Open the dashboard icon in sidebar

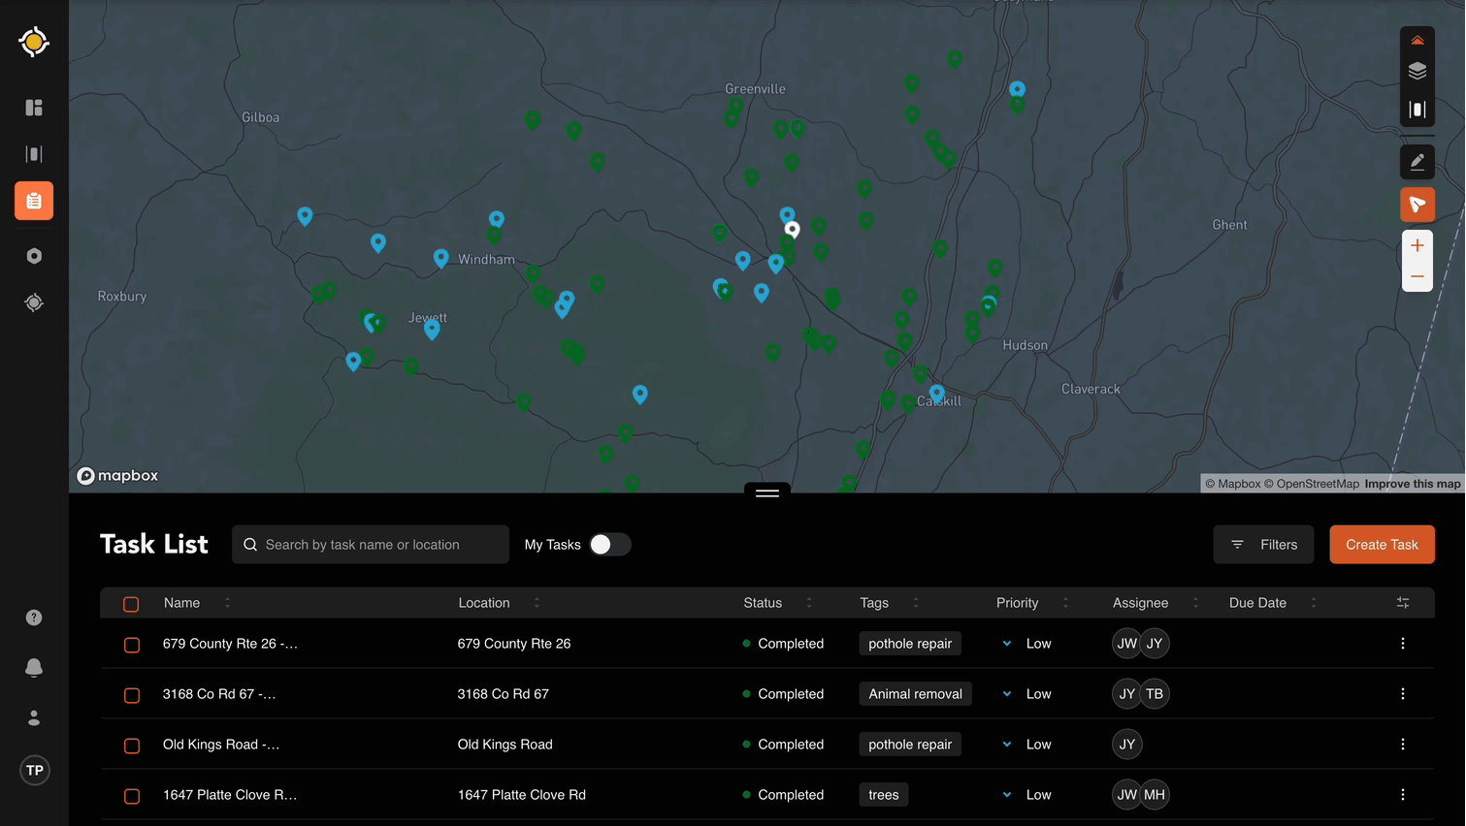click(x=34, y=108)
